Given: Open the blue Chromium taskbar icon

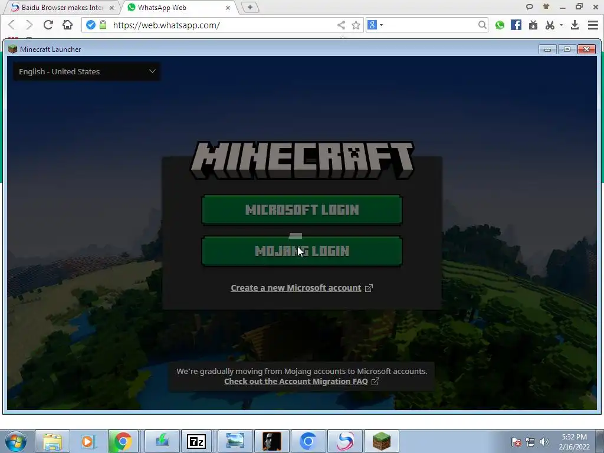Looking at the screenshot, I should pos(308,441).
